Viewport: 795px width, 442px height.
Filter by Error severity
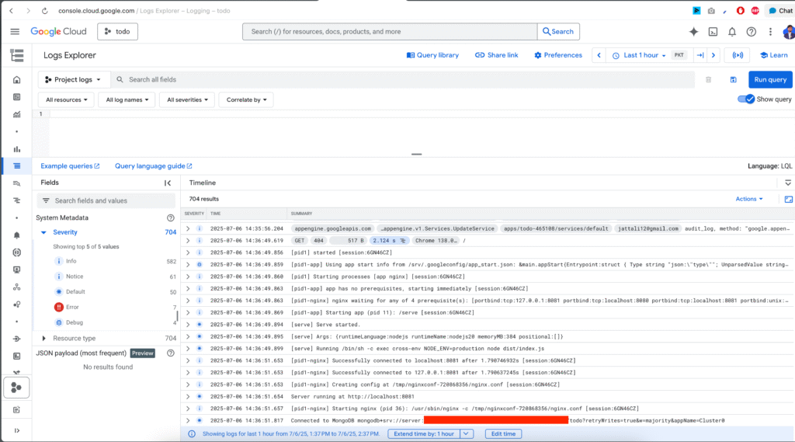click(72, 308)
